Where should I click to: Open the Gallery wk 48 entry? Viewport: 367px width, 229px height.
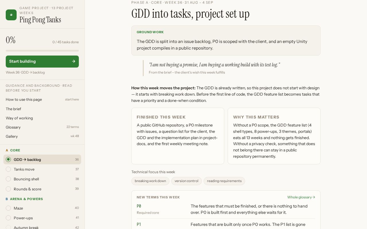(x=42, y=136)
